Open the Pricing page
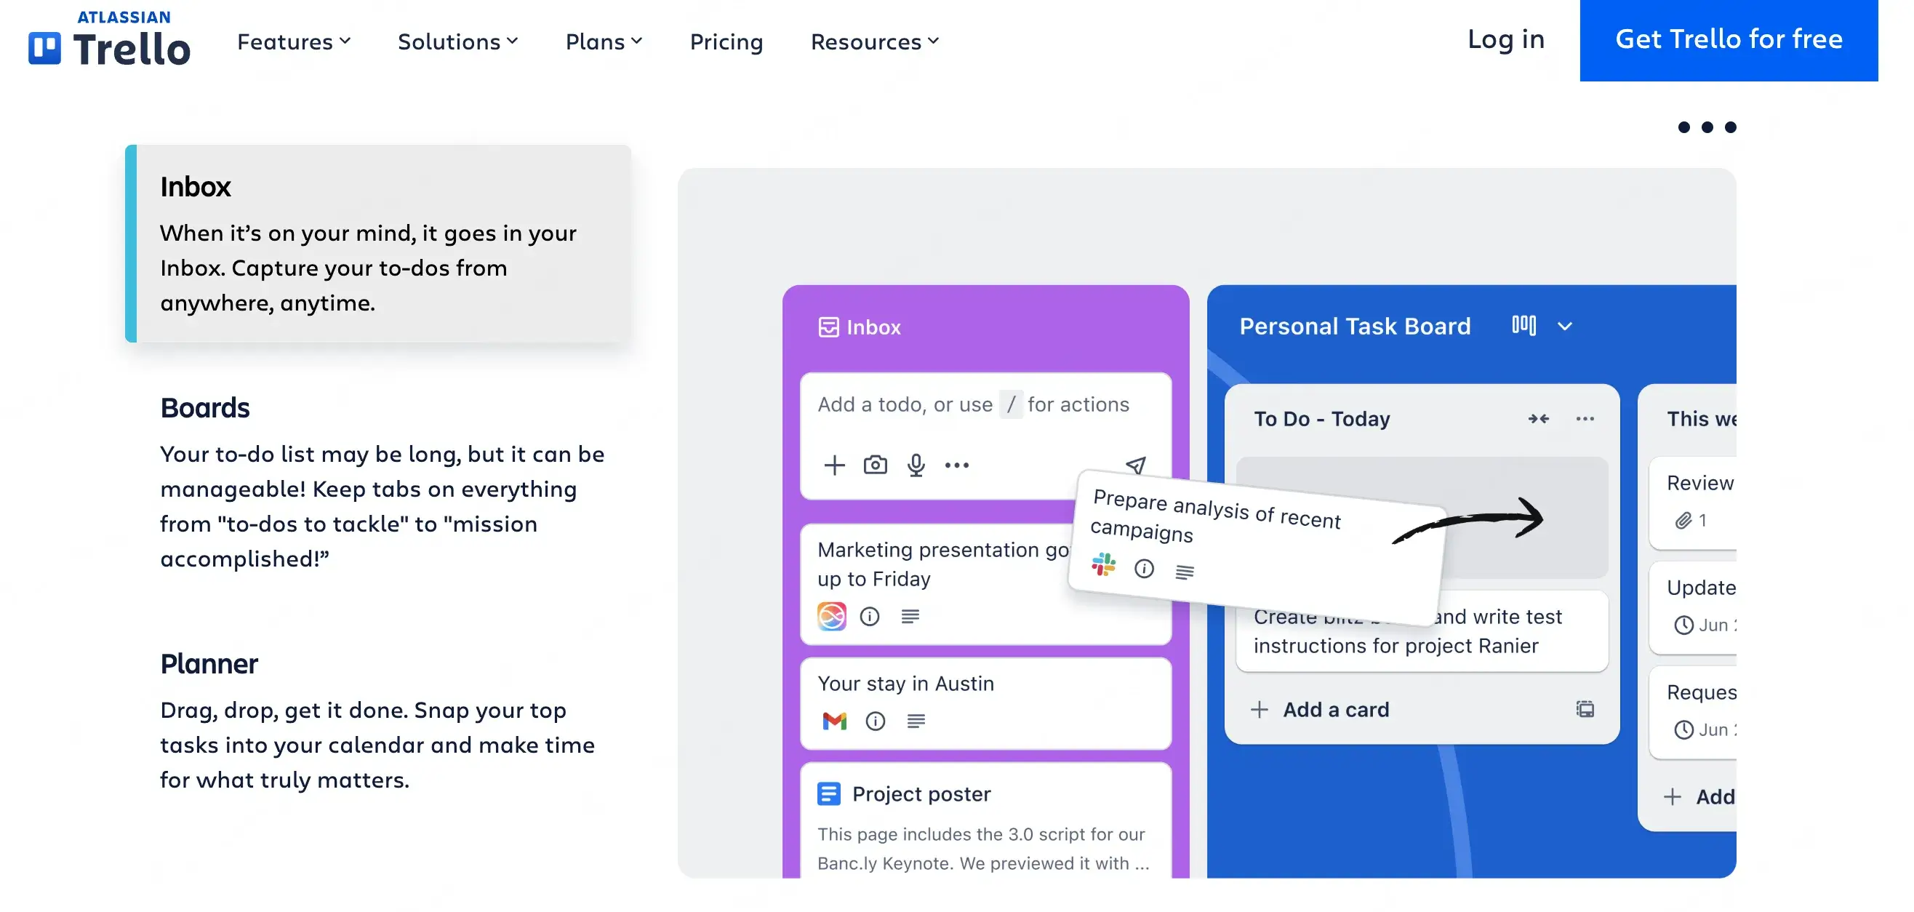The width and height of the screenshot is (1914, 912). click(726, 41)
